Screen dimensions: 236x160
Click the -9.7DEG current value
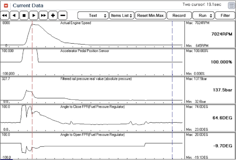coord(223,146)
